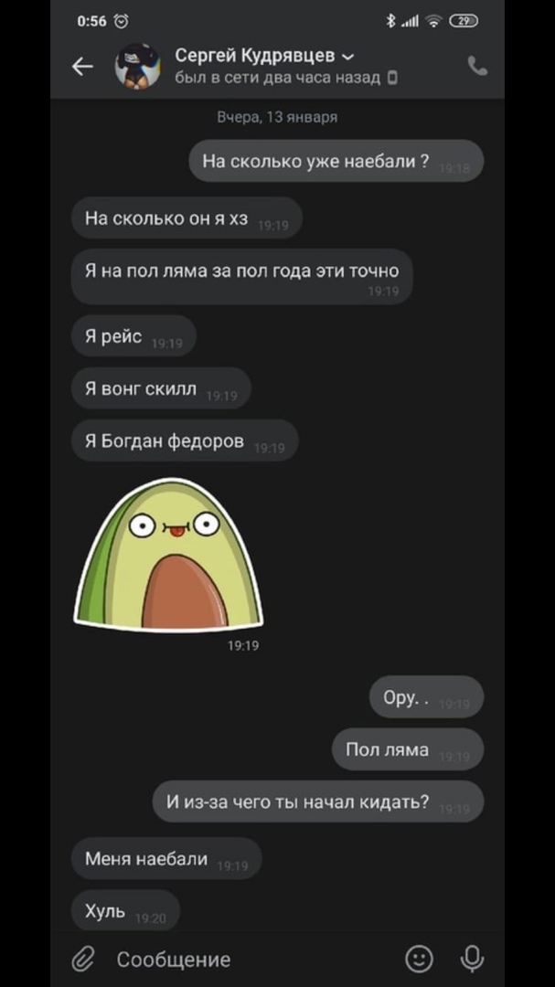Select the message "И из-за чего ты начал кидать?"

[318, 801]
